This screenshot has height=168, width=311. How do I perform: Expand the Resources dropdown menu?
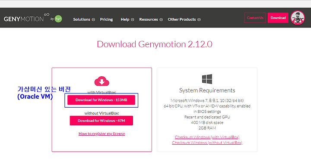tap(151, 19)
